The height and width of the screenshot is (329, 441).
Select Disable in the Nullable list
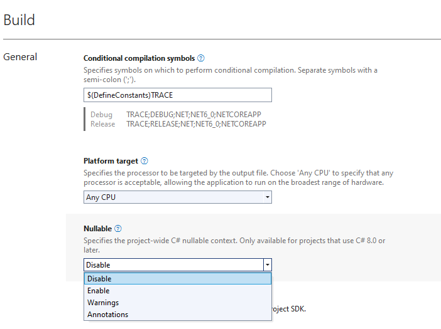coord(177,279)
